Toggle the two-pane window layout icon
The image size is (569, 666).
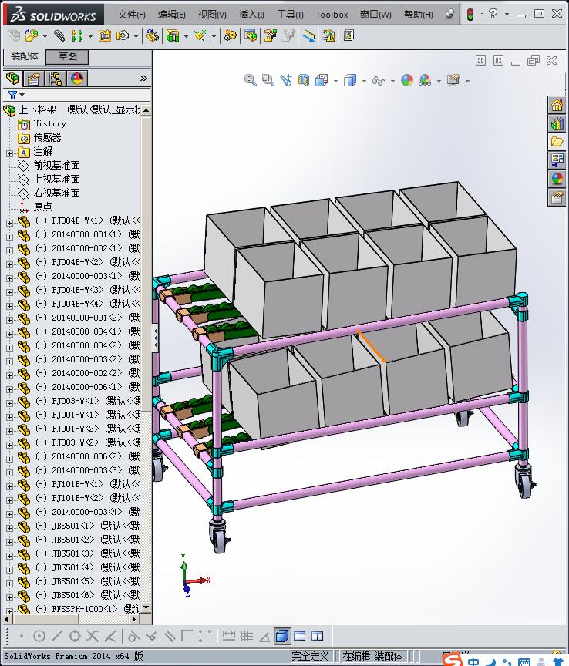point(300,636)
